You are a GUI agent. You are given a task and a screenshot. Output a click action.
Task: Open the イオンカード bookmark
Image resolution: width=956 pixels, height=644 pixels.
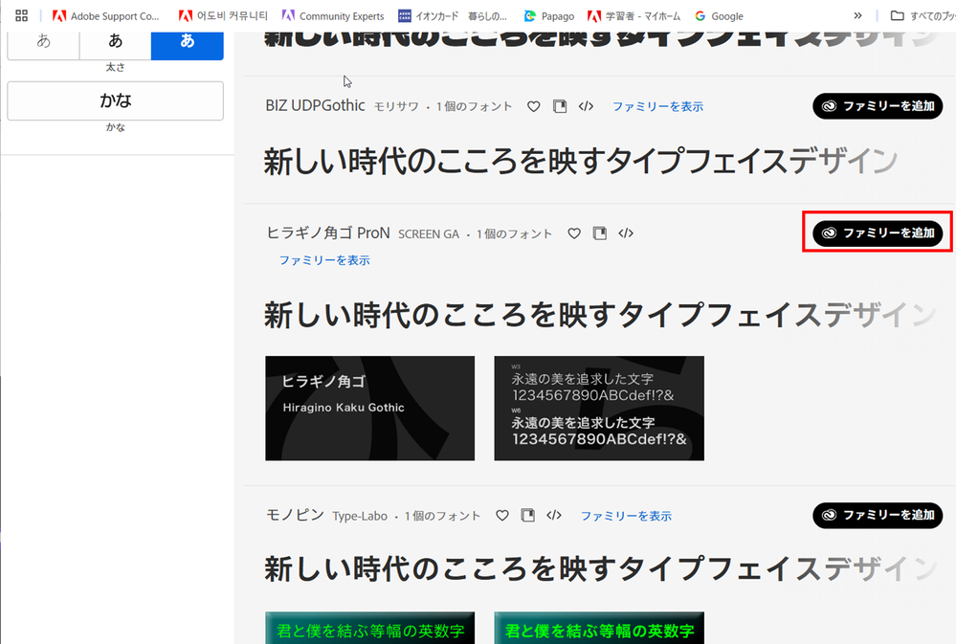tap(453, 16)
